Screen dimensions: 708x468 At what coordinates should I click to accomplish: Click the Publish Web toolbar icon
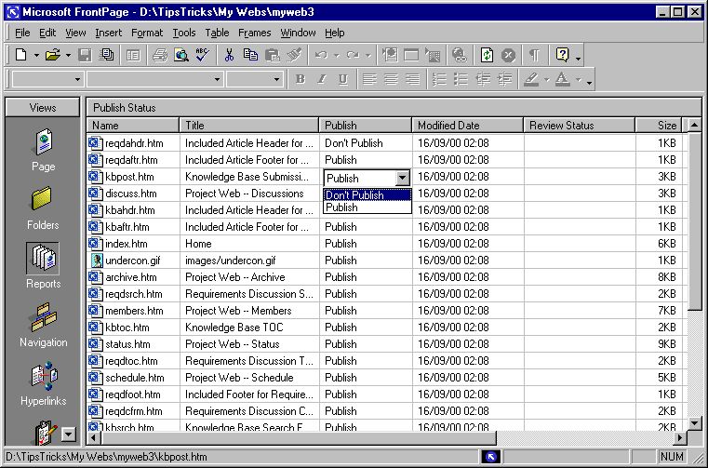click(x=107, y=55)
